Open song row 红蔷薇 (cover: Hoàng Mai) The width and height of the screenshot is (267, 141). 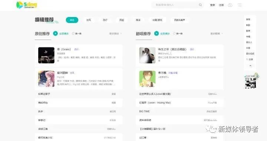[x=179, y=103]
